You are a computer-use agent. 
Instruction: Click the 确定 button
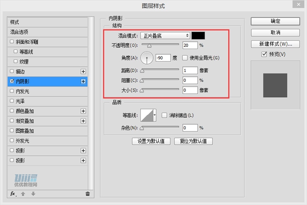pos(275,21)
